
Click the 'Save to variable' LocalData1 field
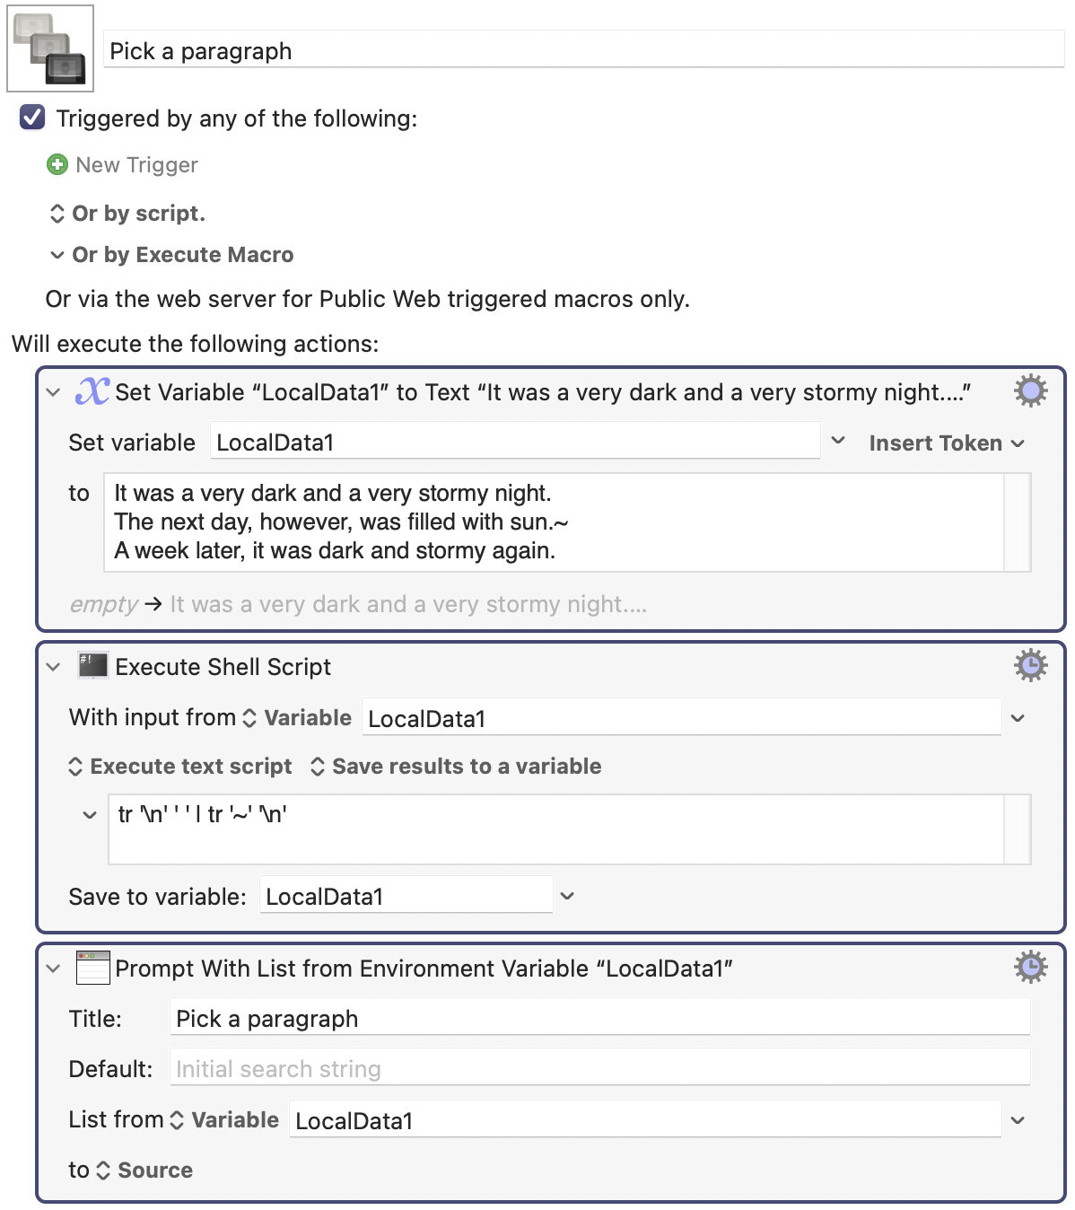coord(406,896)
